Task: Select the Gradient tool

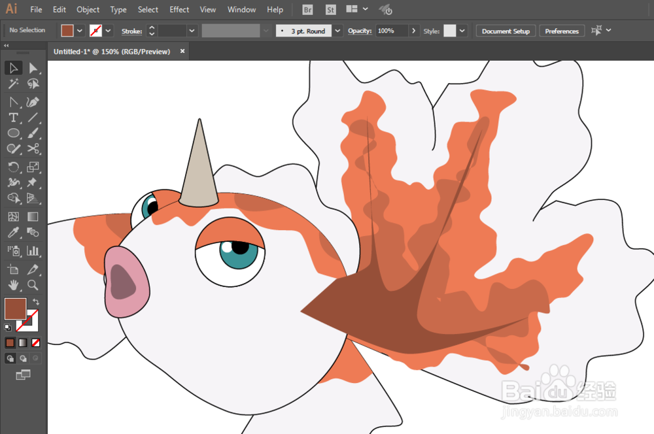Action: point(33,217)
